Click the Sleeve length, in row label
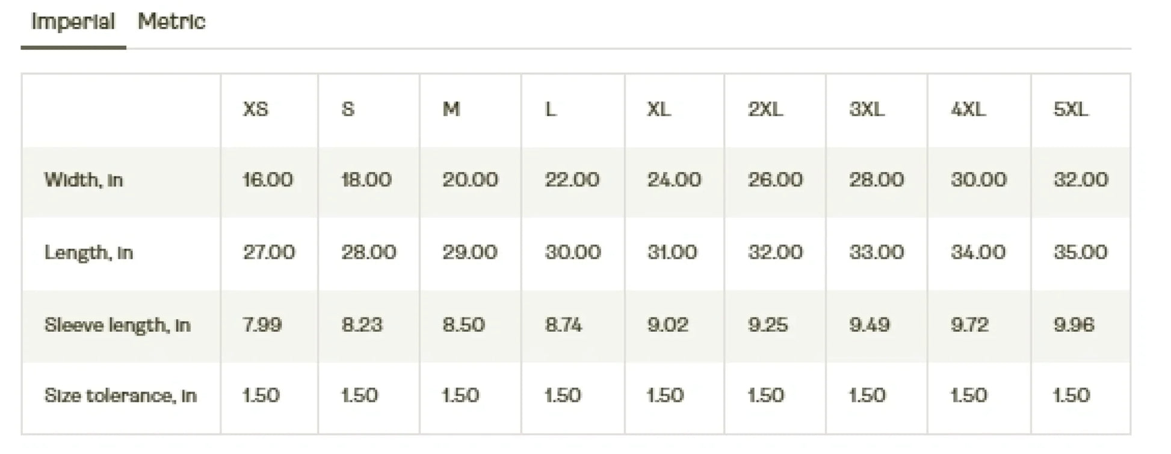The width and height of the screenshot is (1171, 454). tap(117, 325)
